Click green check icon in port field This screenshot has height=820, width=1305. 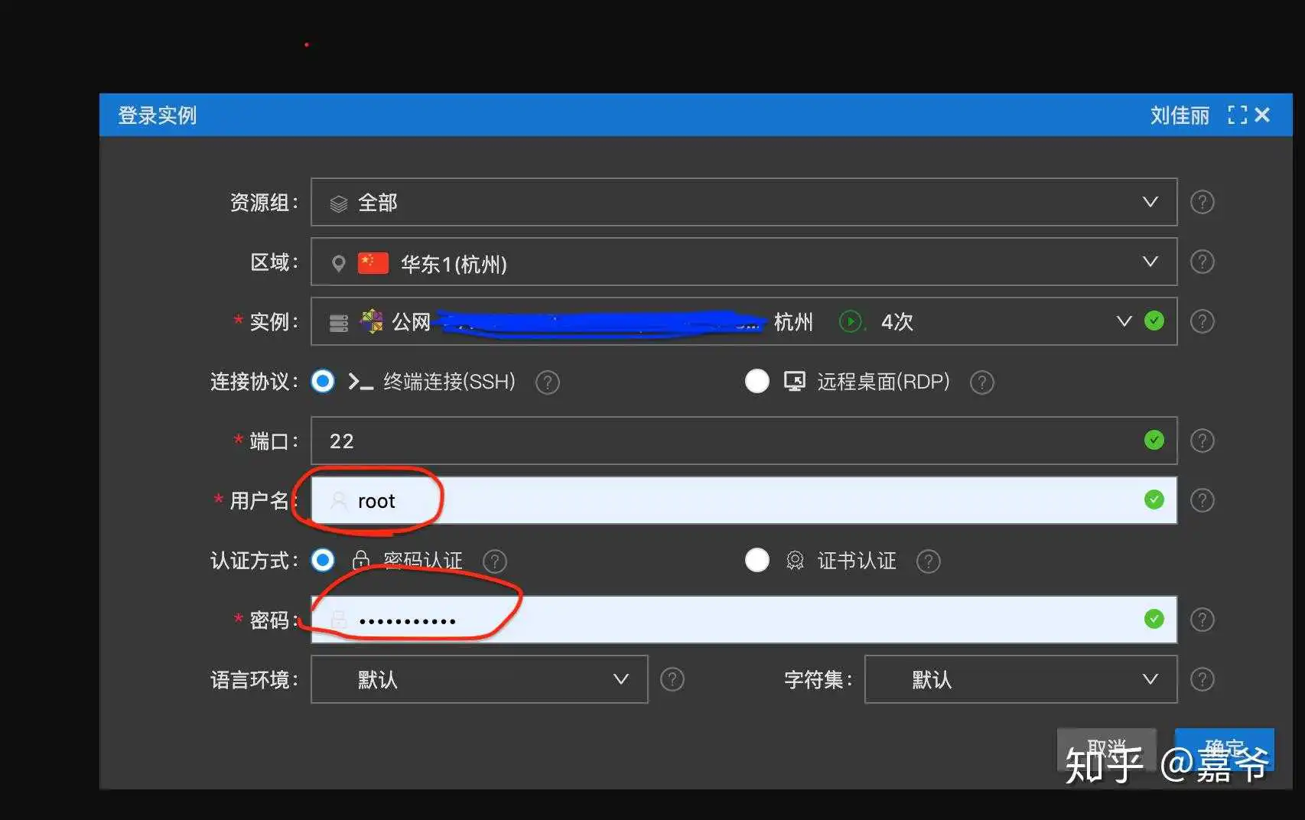coord(1154,440)
